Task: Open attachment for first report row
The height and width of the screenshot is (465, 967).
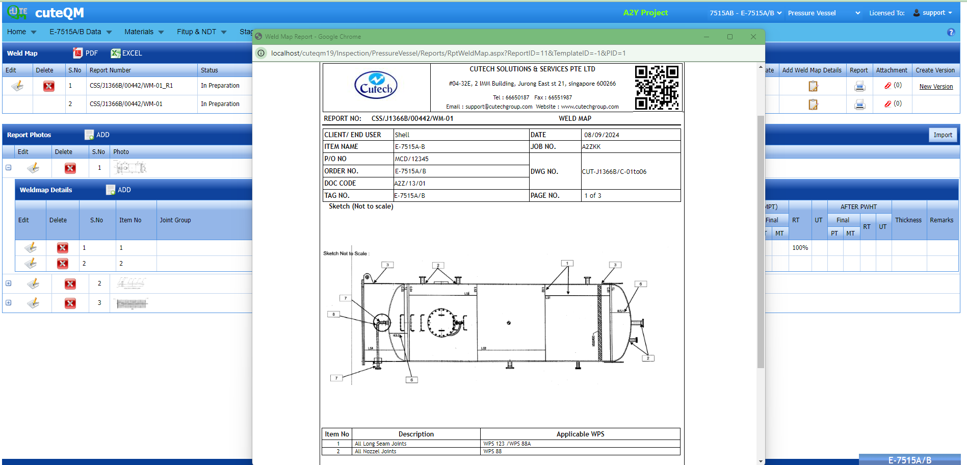Action: pyautogui.click(x=893, y=86)
